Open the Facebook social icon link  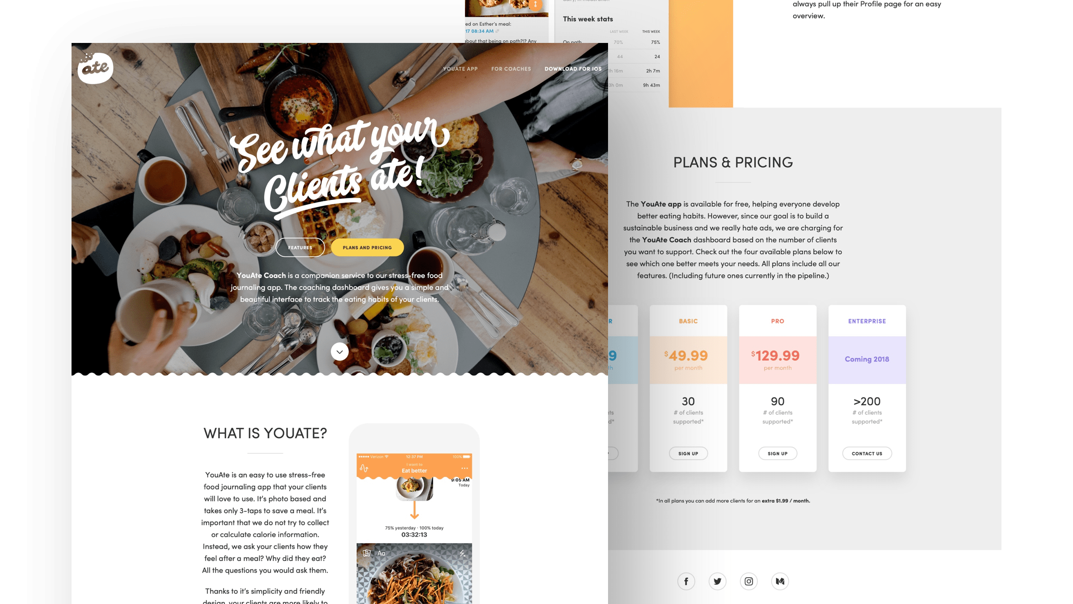(x=685, y=581)
